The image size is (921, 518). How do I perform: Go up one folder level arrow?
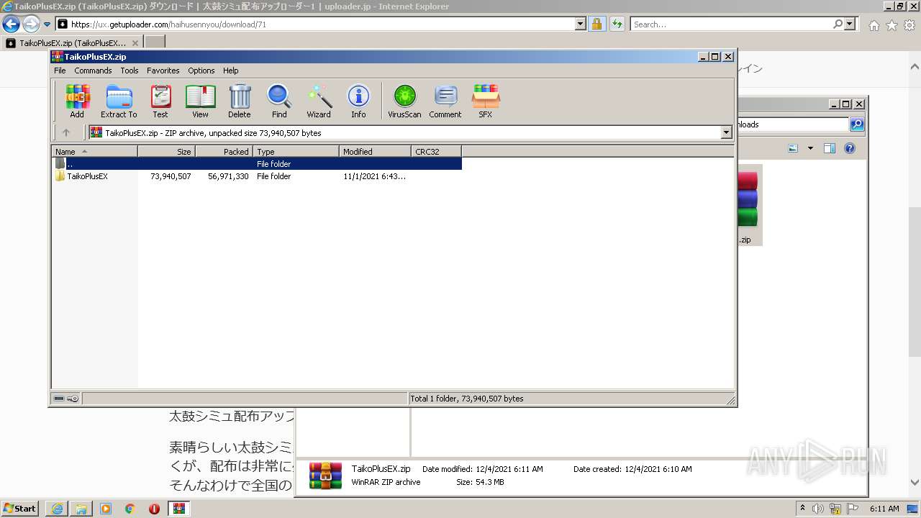click(x=66, y=132)
